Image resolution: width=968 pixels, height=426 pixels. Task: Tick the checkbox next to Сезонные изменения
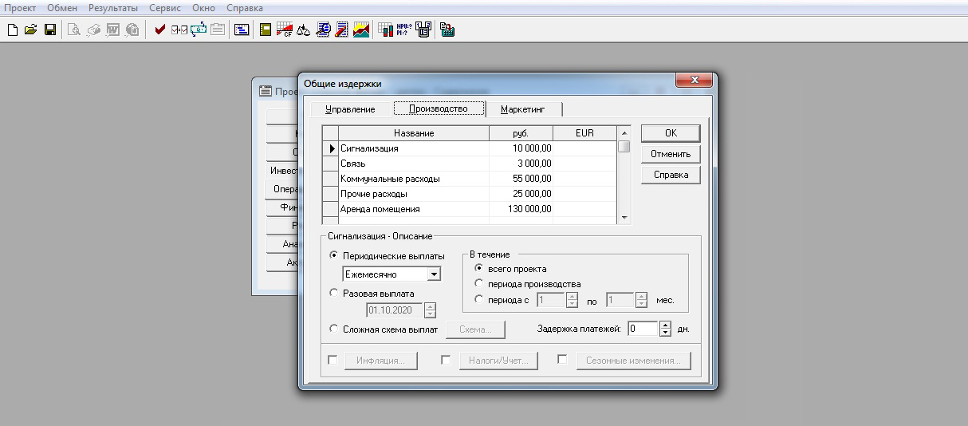[561, 361]
